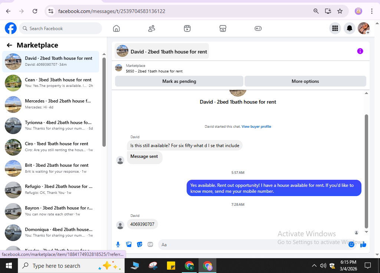This screenshot has height=273, width=380.
Task: Open the Domoniqua 4bed 2bath conversation
Action: pyautogui.click(x=50, y=232)
